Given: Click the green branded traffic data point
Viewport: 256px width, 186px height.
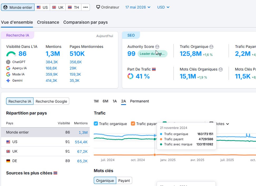Looking at the screenshot, I should click(x=155, y=139).
